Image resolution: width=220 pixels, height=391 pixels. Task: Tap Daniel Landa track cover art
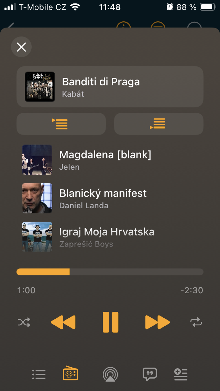(37, 198)
